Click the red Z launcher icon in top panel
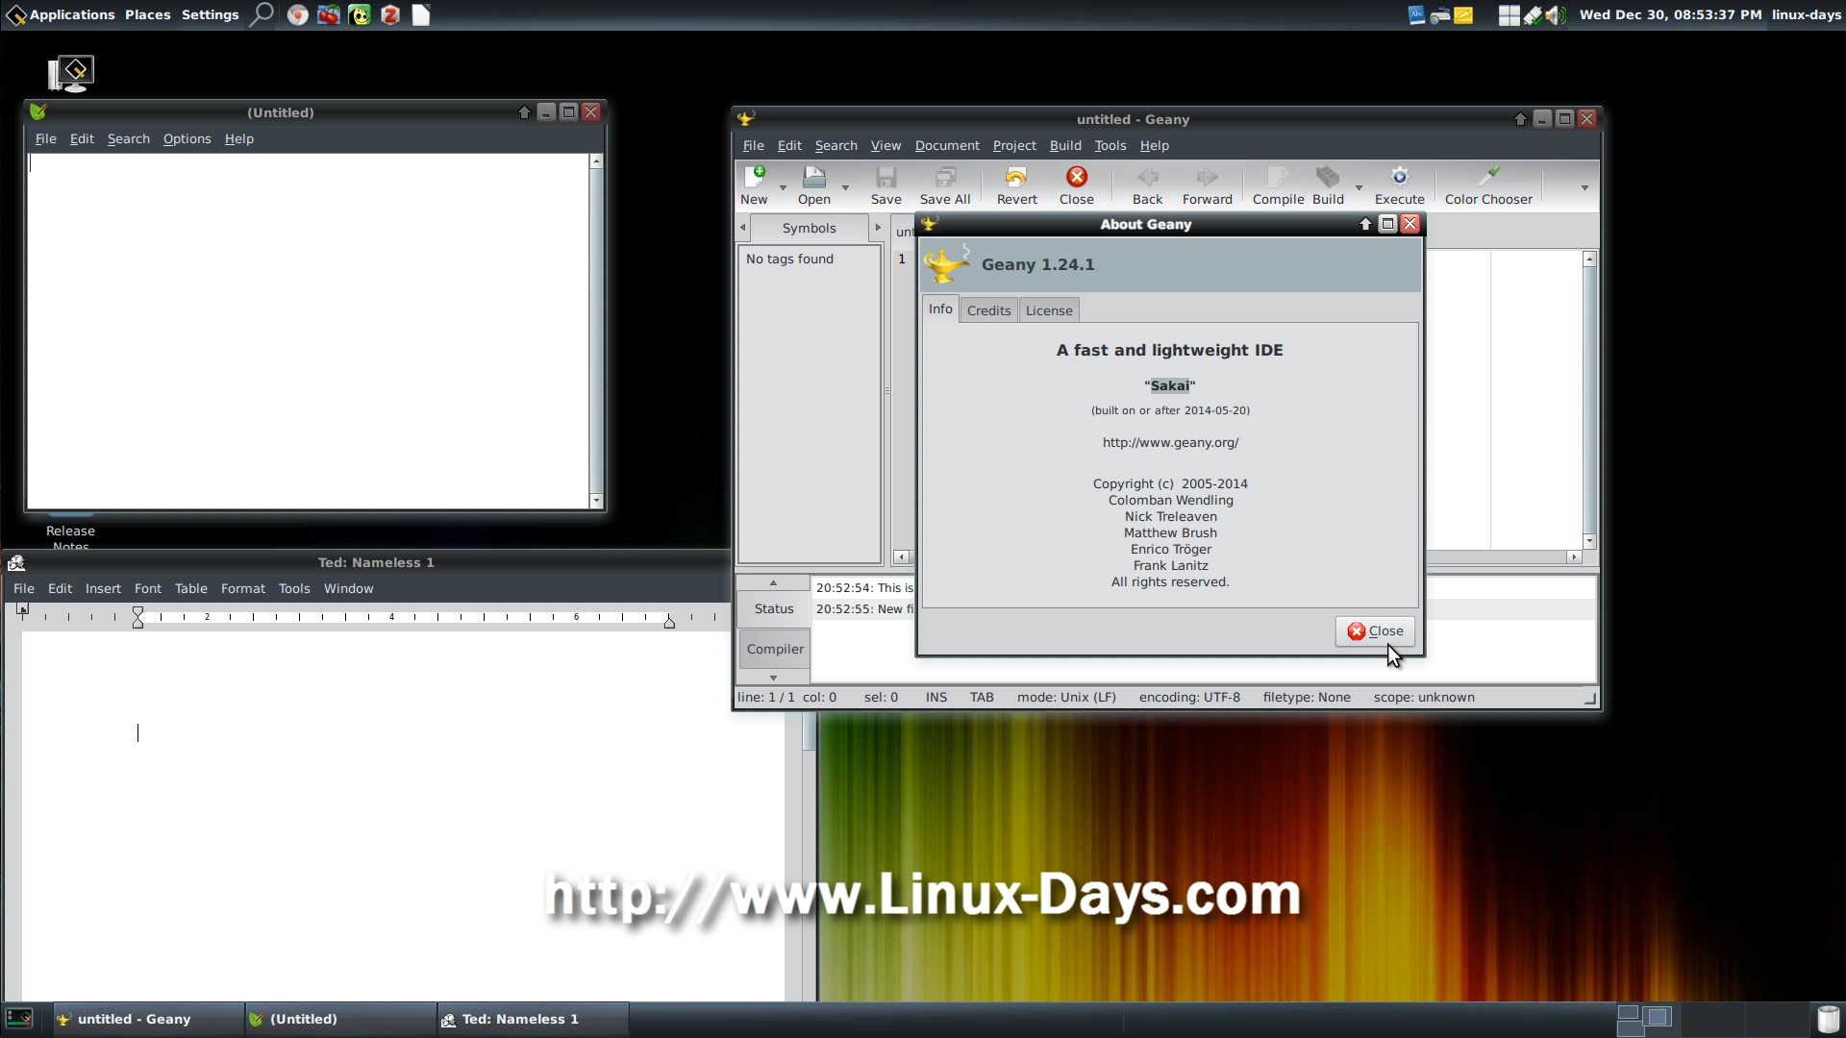Viewport: 1846px width, 1038px height. [x=390, y=15]
